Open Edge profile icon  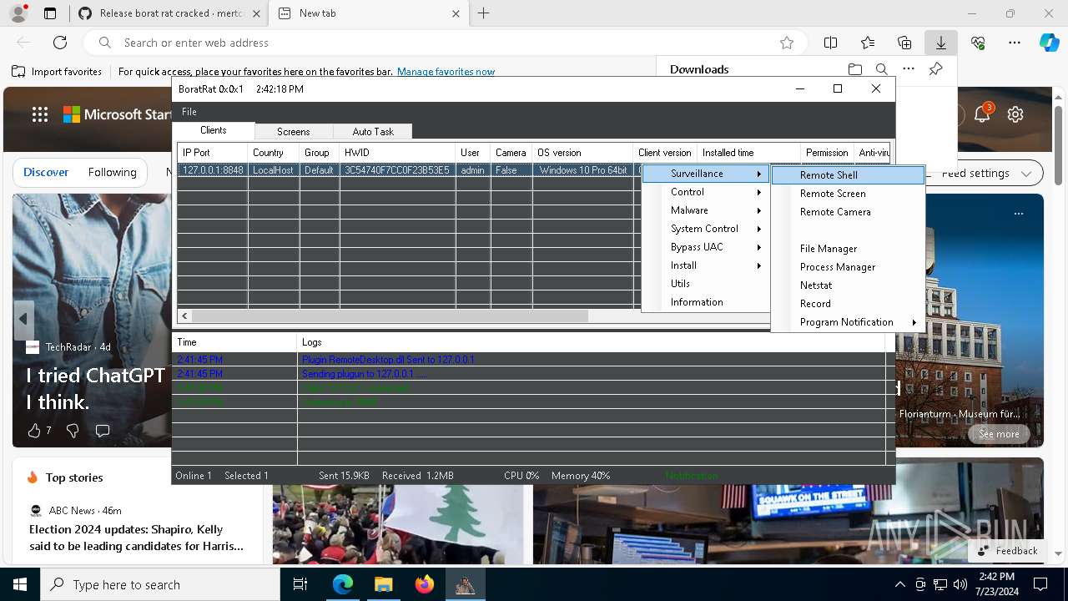pos(18,13)
